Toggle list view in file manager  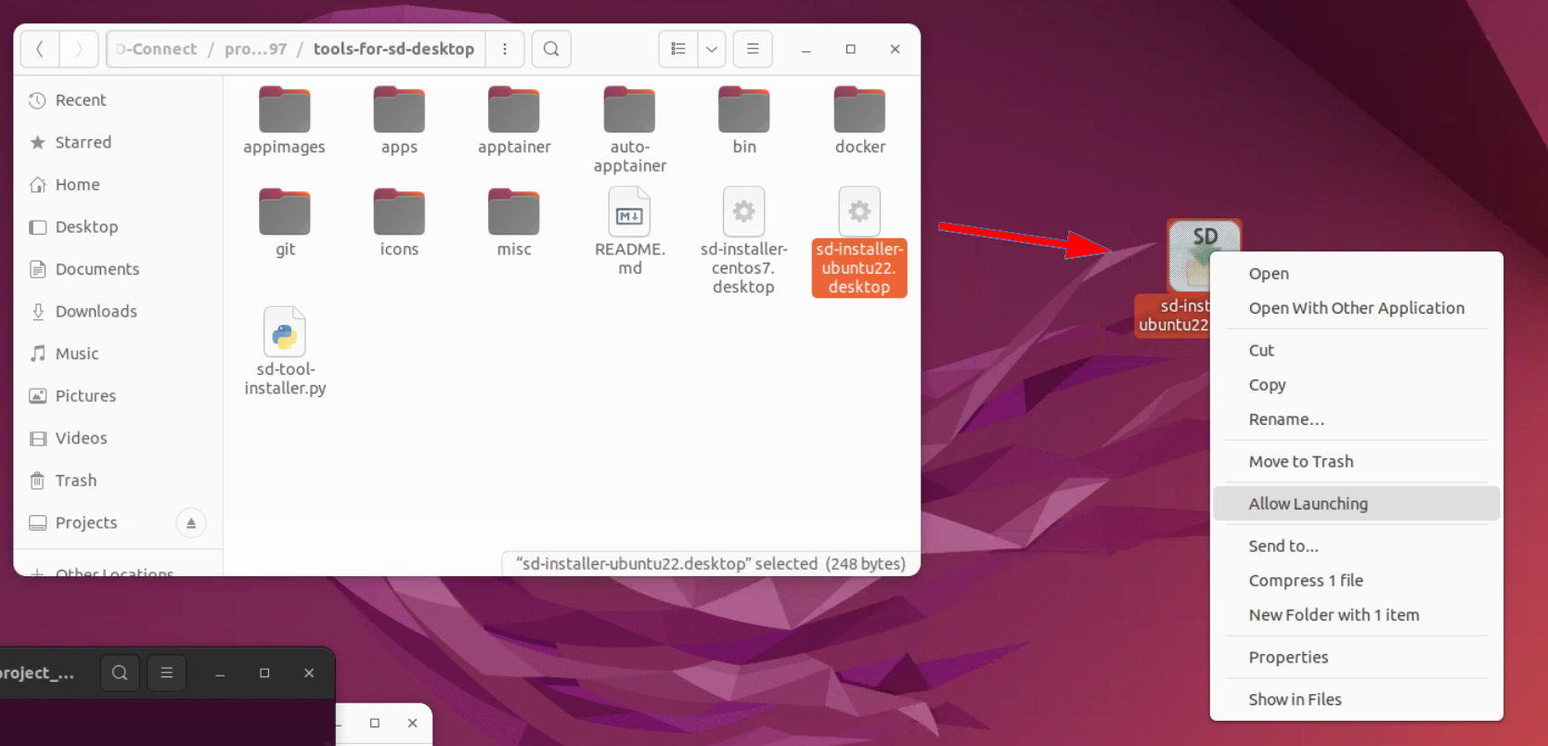pyautogui.click(x=678, y=49)
